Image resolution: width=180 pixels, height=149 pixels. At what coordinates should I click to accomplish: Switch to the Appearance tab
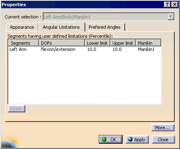tap(22, 27)
